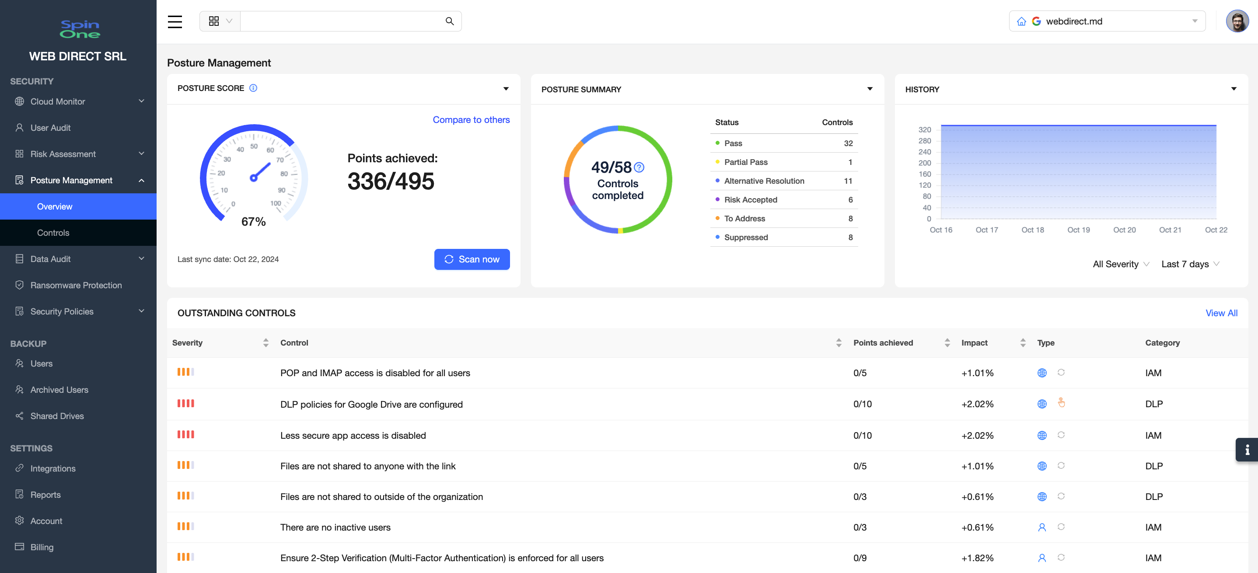Sort table by Severity column
The height and width of the screenshot is (573, 1258).
(266, 342)
